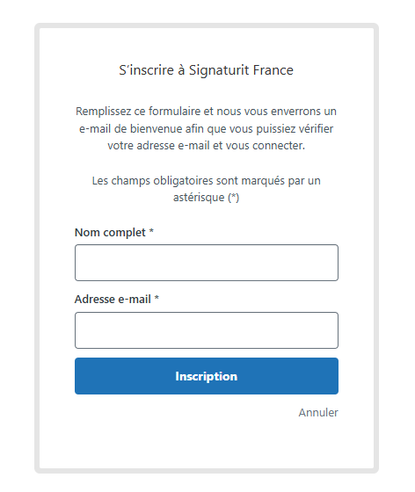Submit the signup form via Inscription

coord(207,376)
